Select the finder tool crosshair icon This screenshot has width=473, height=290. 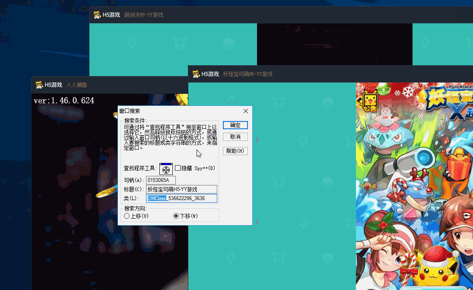point(166,169)
